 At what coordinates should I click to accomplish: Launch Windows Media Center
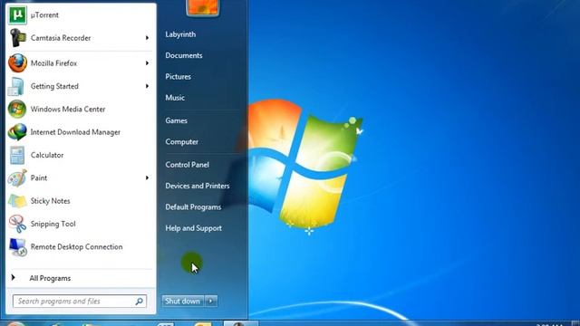(81, 109)
